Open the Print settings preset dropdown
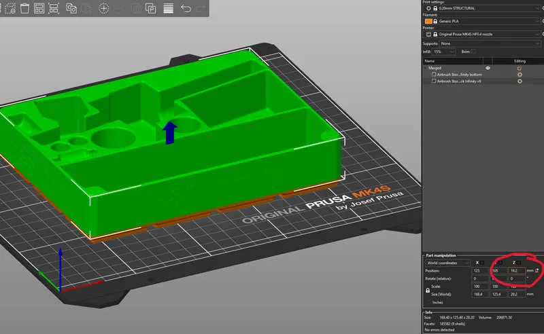 [483, 8]
